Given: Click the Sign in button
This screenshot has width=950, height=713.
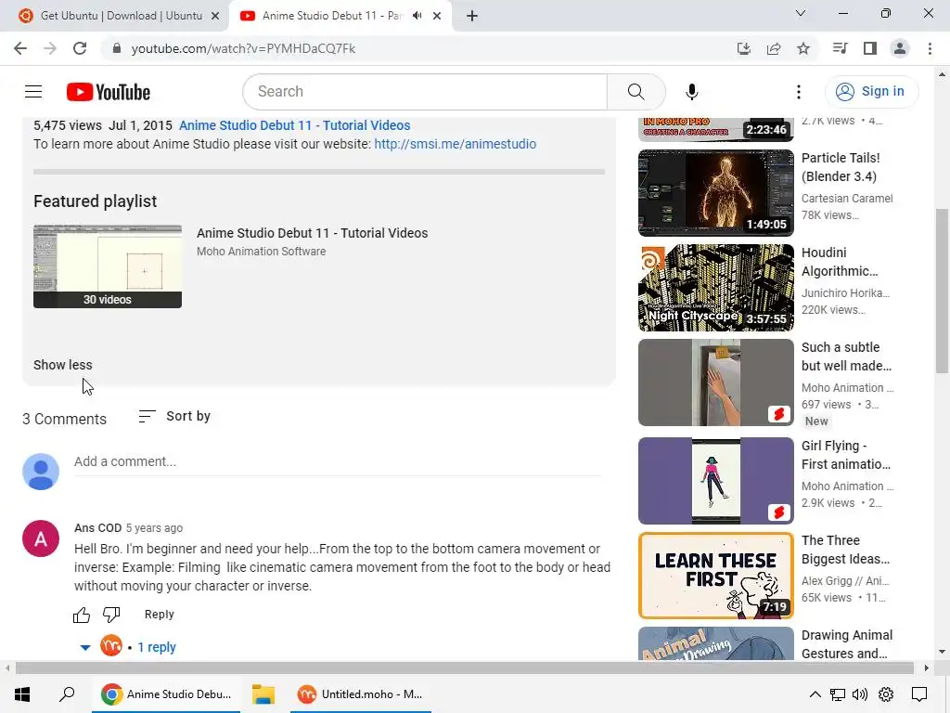Looking at the screenshot, I should [870, 92].
